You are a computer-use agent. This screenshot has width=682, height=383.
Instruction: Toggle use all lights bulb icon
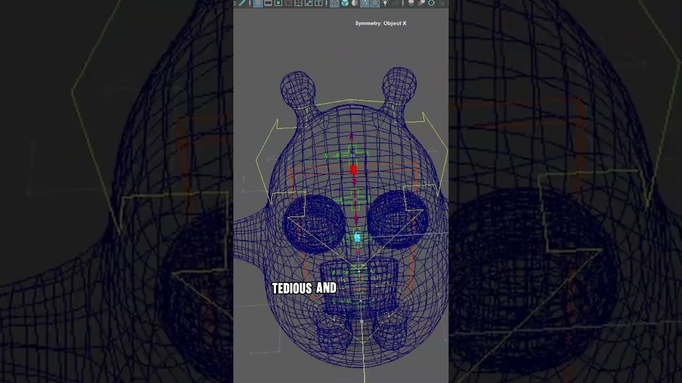(x=386, y=3)
